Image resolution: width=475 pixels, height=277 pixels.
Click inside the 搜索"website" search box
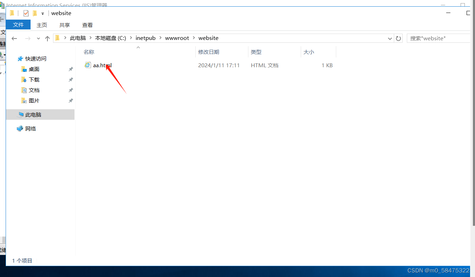[x=439, y=38]
